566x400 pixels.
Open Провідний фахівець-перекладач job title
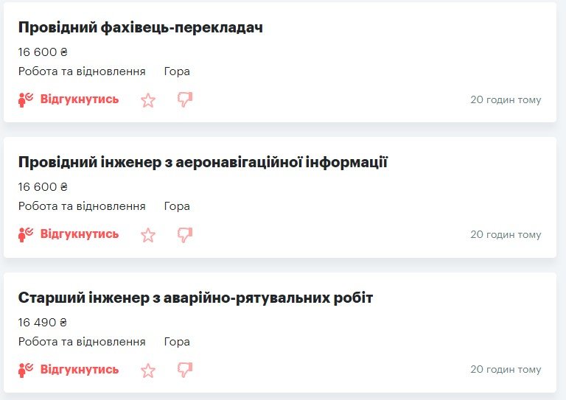(x=140, y=28)
